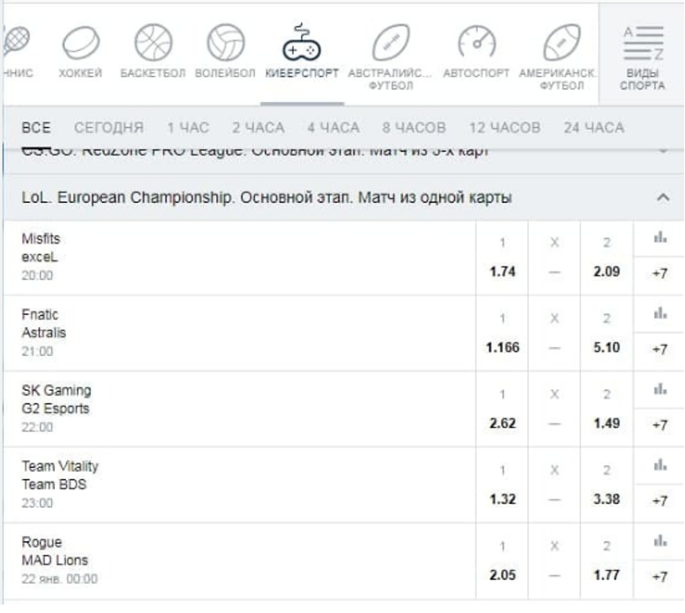Image resolution: width=685 pixels, height=613 pixels.
Task: Select the 24 hours time filter
Action: (593, 127)
